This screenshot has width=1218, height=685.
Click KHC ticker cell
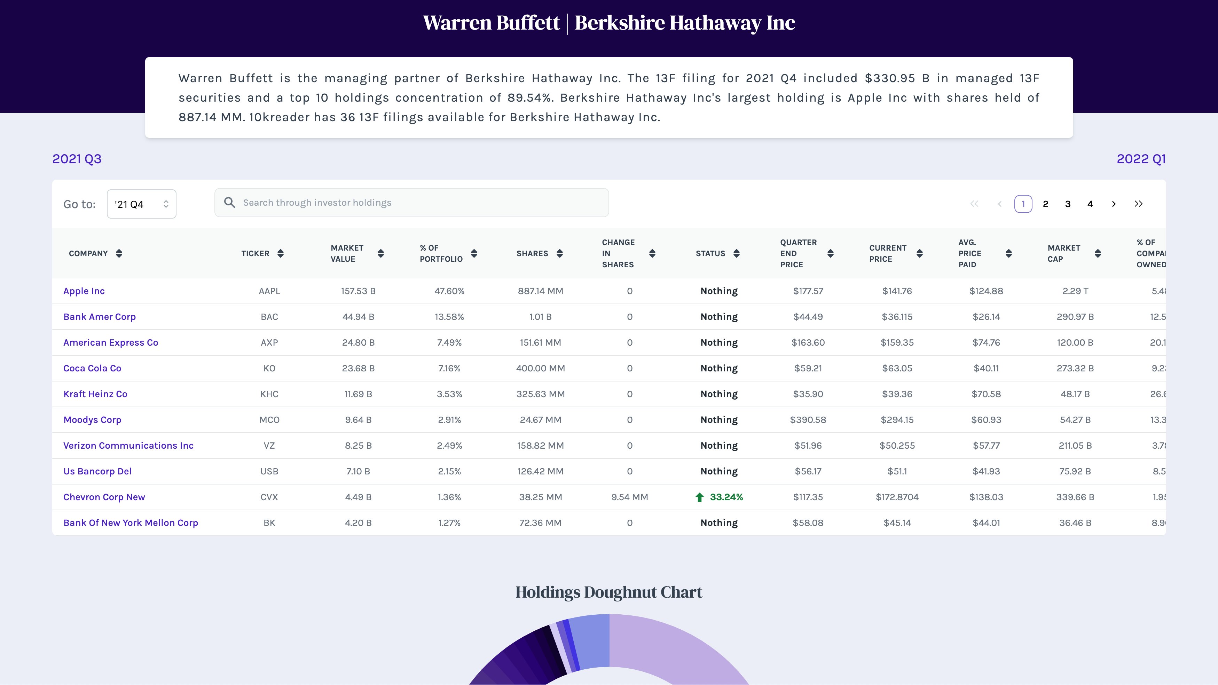click(269, 394)
